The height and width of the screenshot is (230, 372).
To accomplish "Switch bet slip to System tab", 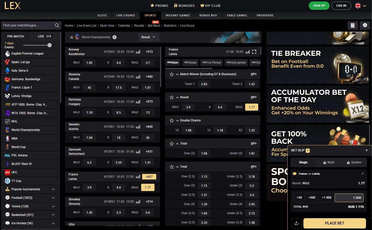I will coord(354,162).
